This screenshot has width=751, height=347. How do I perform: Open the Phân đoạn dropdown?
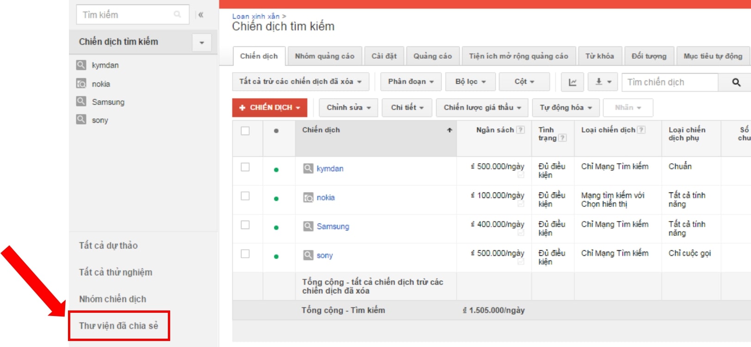coord(411,81)
